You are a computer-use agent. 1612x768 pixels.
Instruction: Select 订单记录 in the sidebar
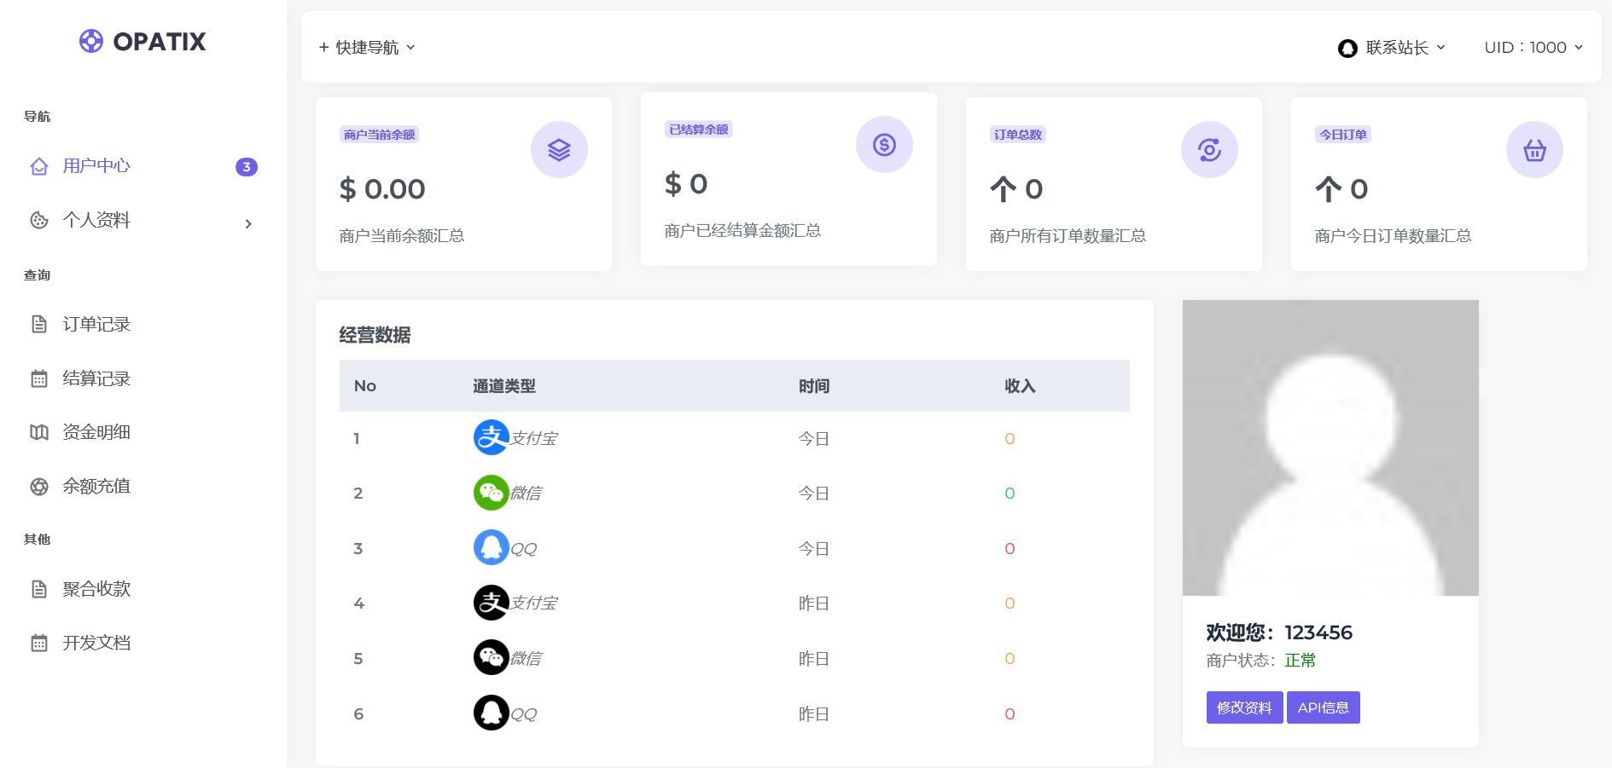95,324
